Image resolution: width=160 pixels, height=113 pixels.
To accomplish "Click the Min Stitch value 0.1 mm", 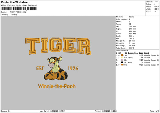I will pyautogui.click(x=132, y=43).
